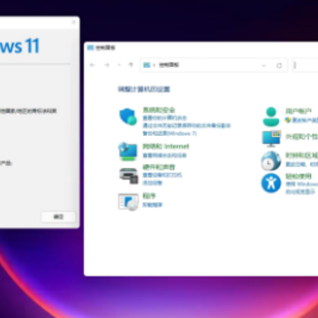The height and width of the screenshot is (318, 318).
Task: Click add a device link under Hardware
Action: tap(152, 183)
